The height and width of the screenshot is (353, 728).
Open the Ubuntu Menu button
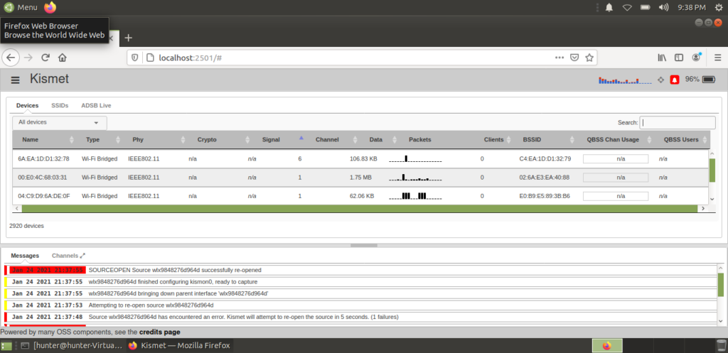(x=21, y=7)
